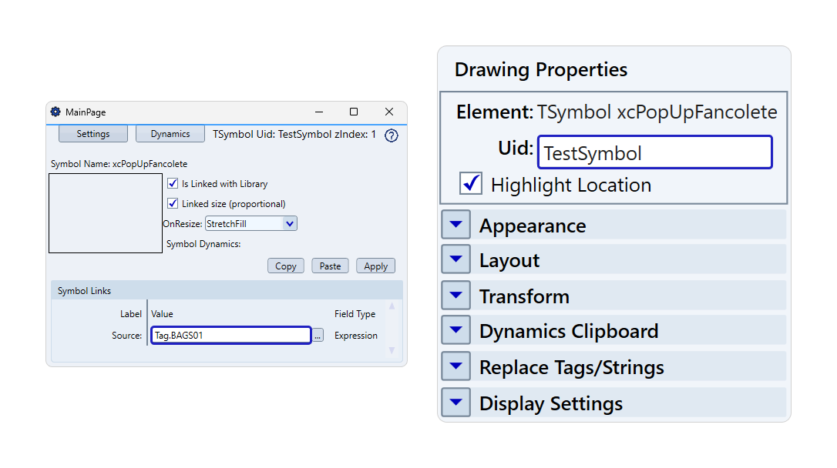Maximize the MainPage window
Screen dimensions: 837x468
click(x=354, y=112)
